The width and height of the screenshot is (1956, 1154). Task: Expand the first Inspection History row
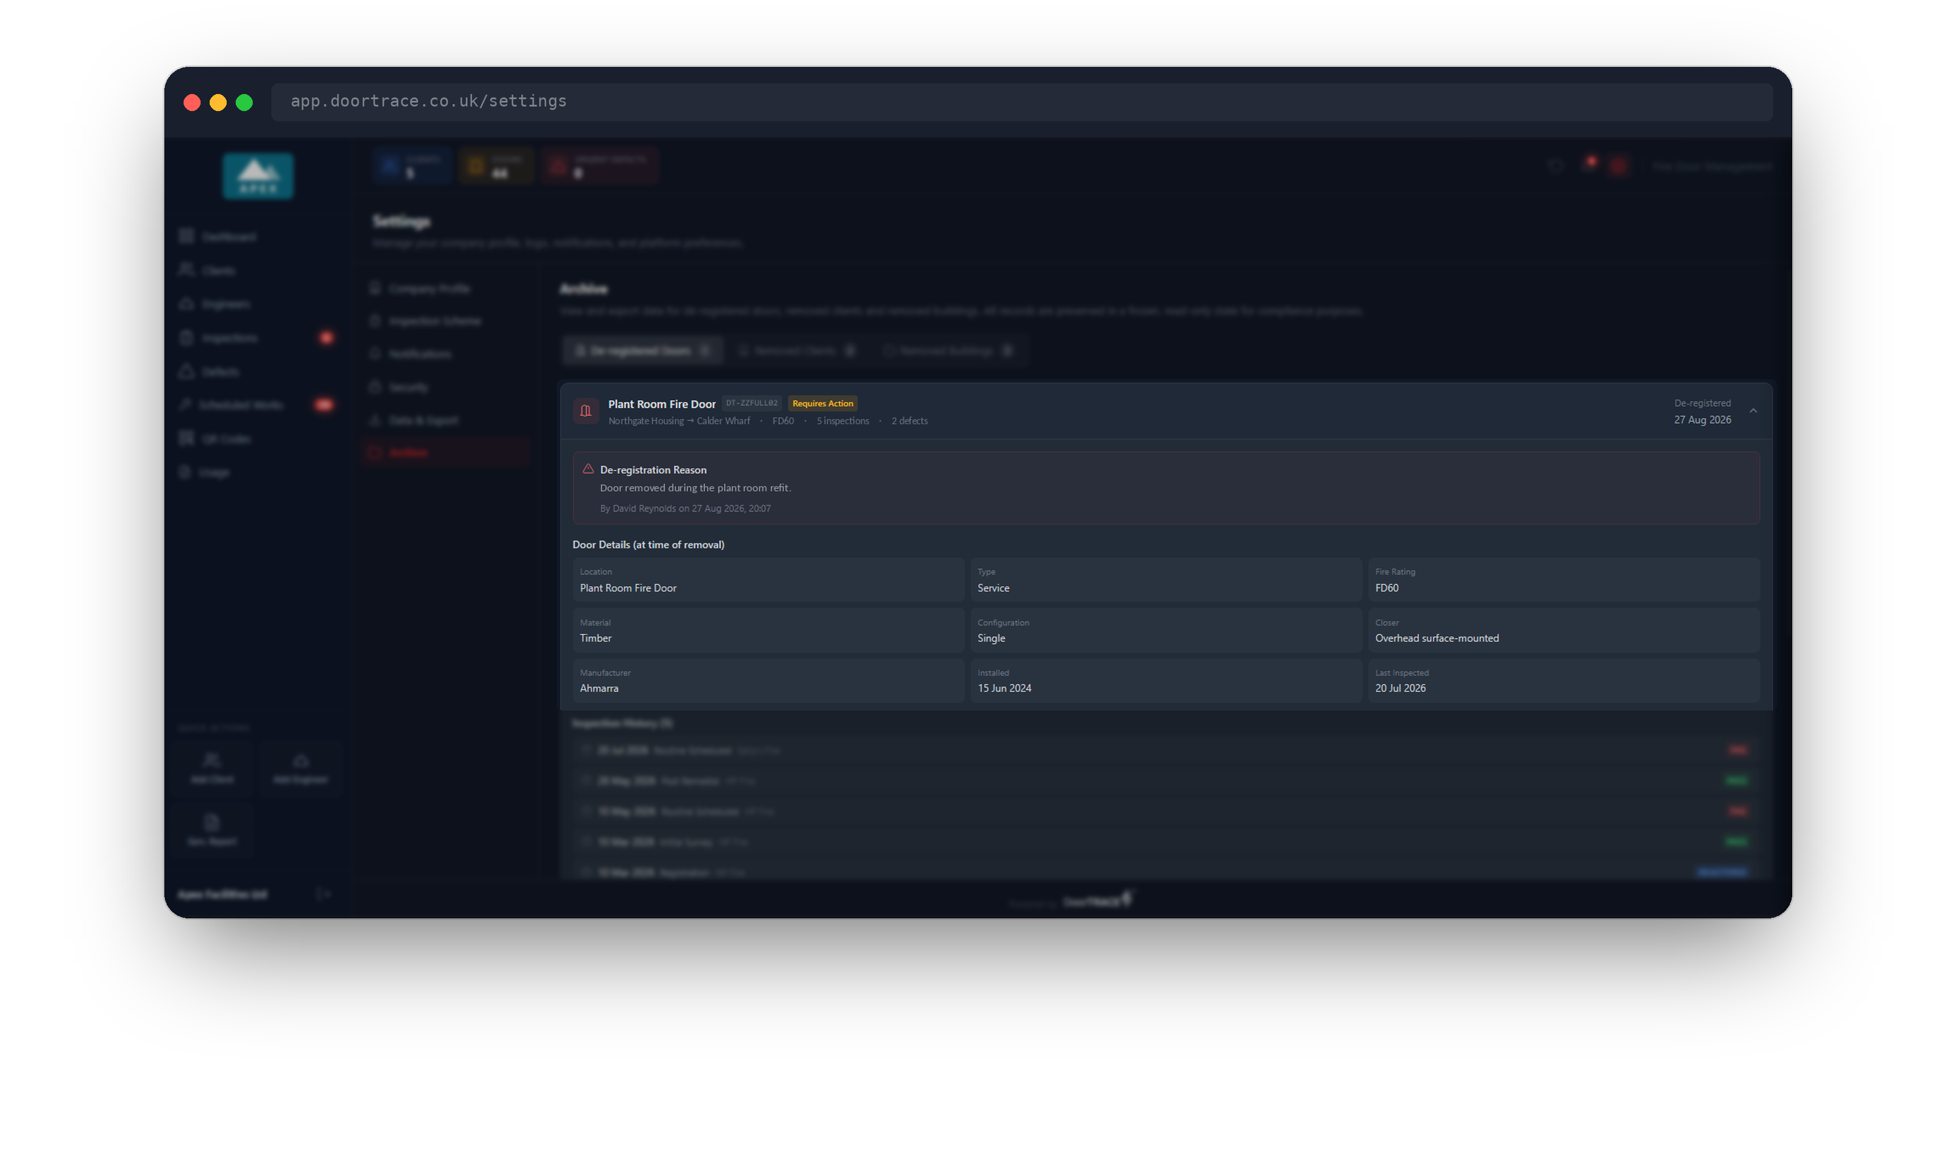pyautogui.click(x=1165, y=751)
